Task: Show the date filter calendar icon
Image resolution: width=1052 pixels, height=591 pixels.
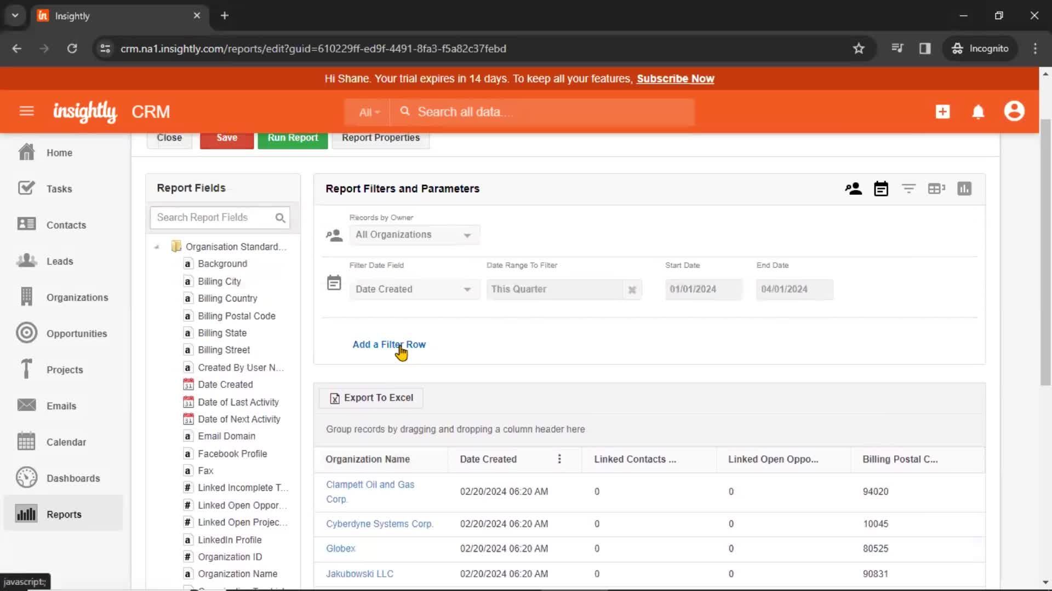Action: click(881, 189)
